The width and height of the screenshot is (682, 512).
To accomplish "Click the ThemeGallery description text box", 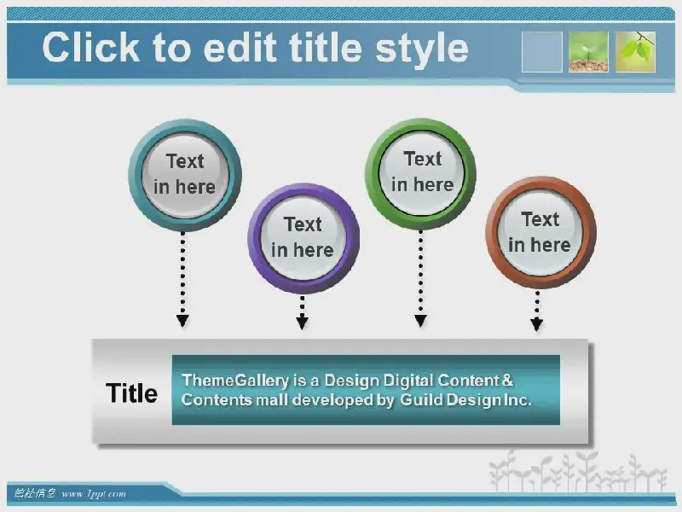I will coord(366,390).
